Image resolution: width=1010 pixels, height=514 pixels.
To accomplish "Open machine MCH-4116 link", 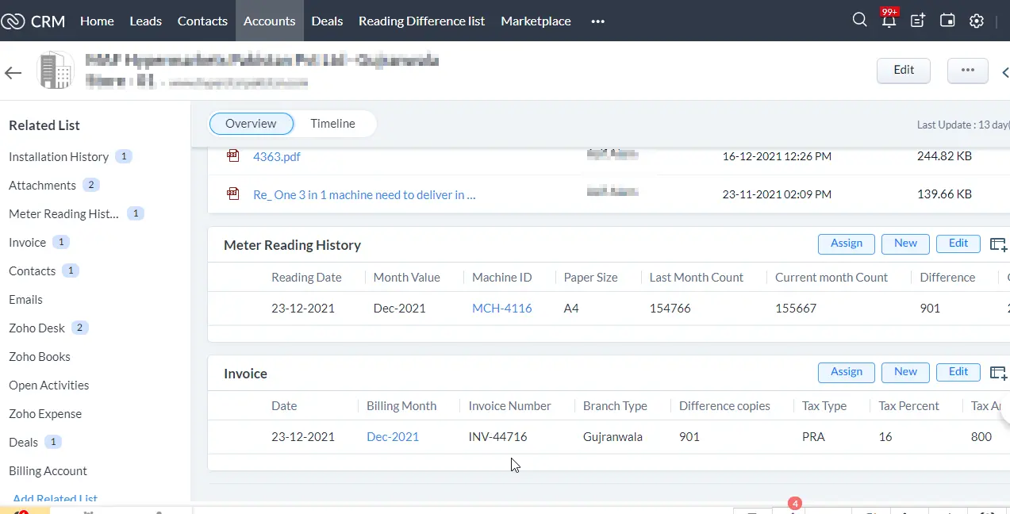I will [x=501, y=308].
